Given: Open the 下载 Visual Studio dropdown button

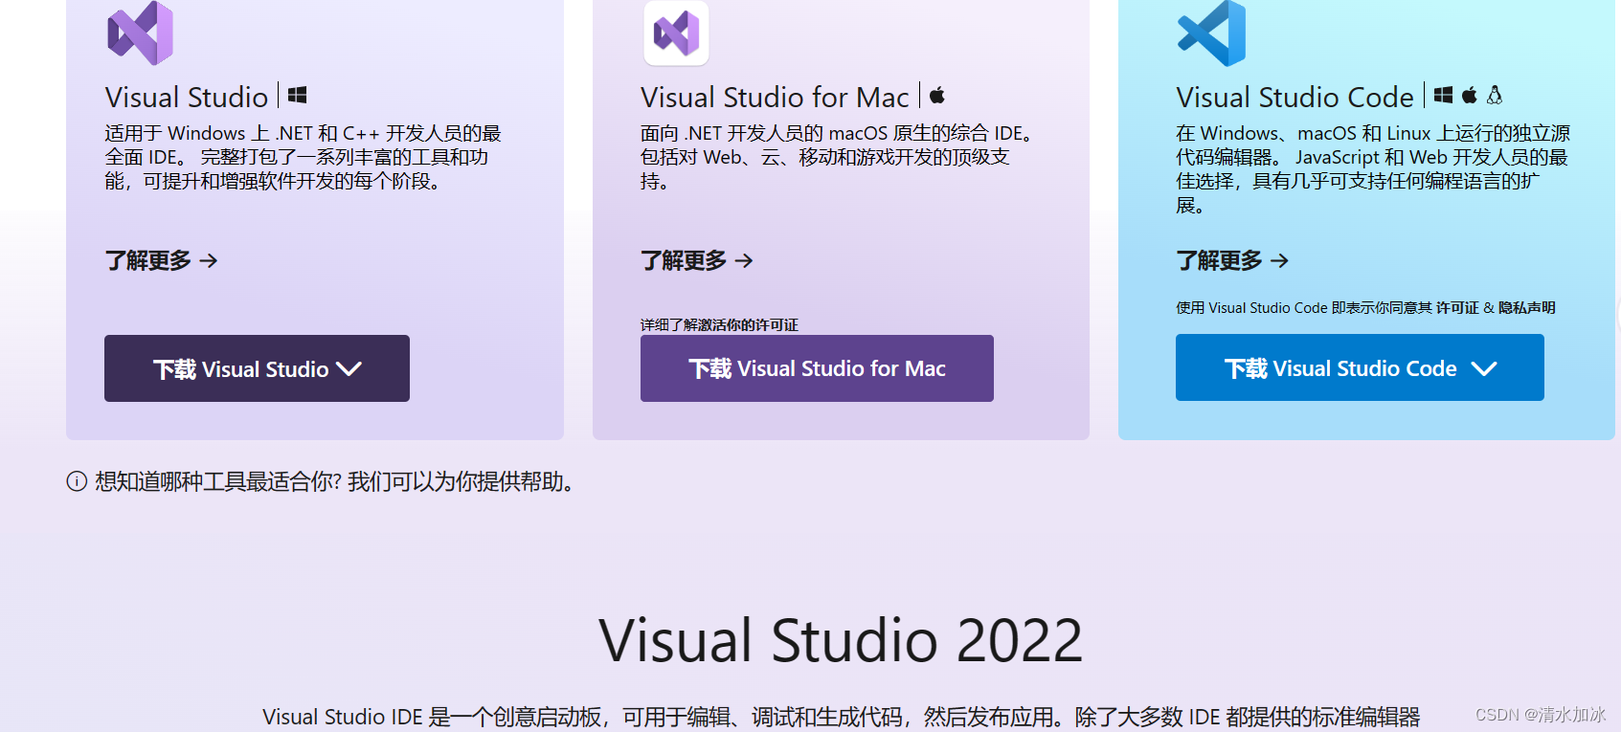Looking at the screenshot, I should (257, 368).
